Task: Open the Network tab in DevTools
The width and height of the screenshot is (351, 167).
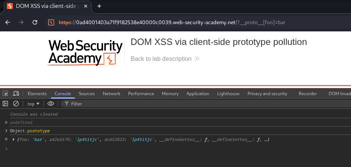Action: coord(111,94)
